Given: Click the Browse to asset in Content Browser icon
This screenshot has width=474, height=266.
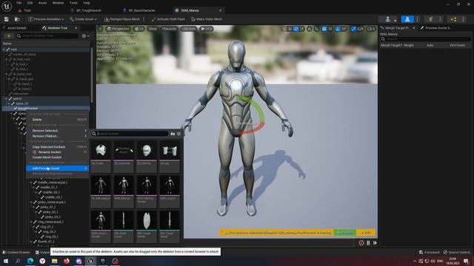Looking at the screenshot, I should point(17,19).
